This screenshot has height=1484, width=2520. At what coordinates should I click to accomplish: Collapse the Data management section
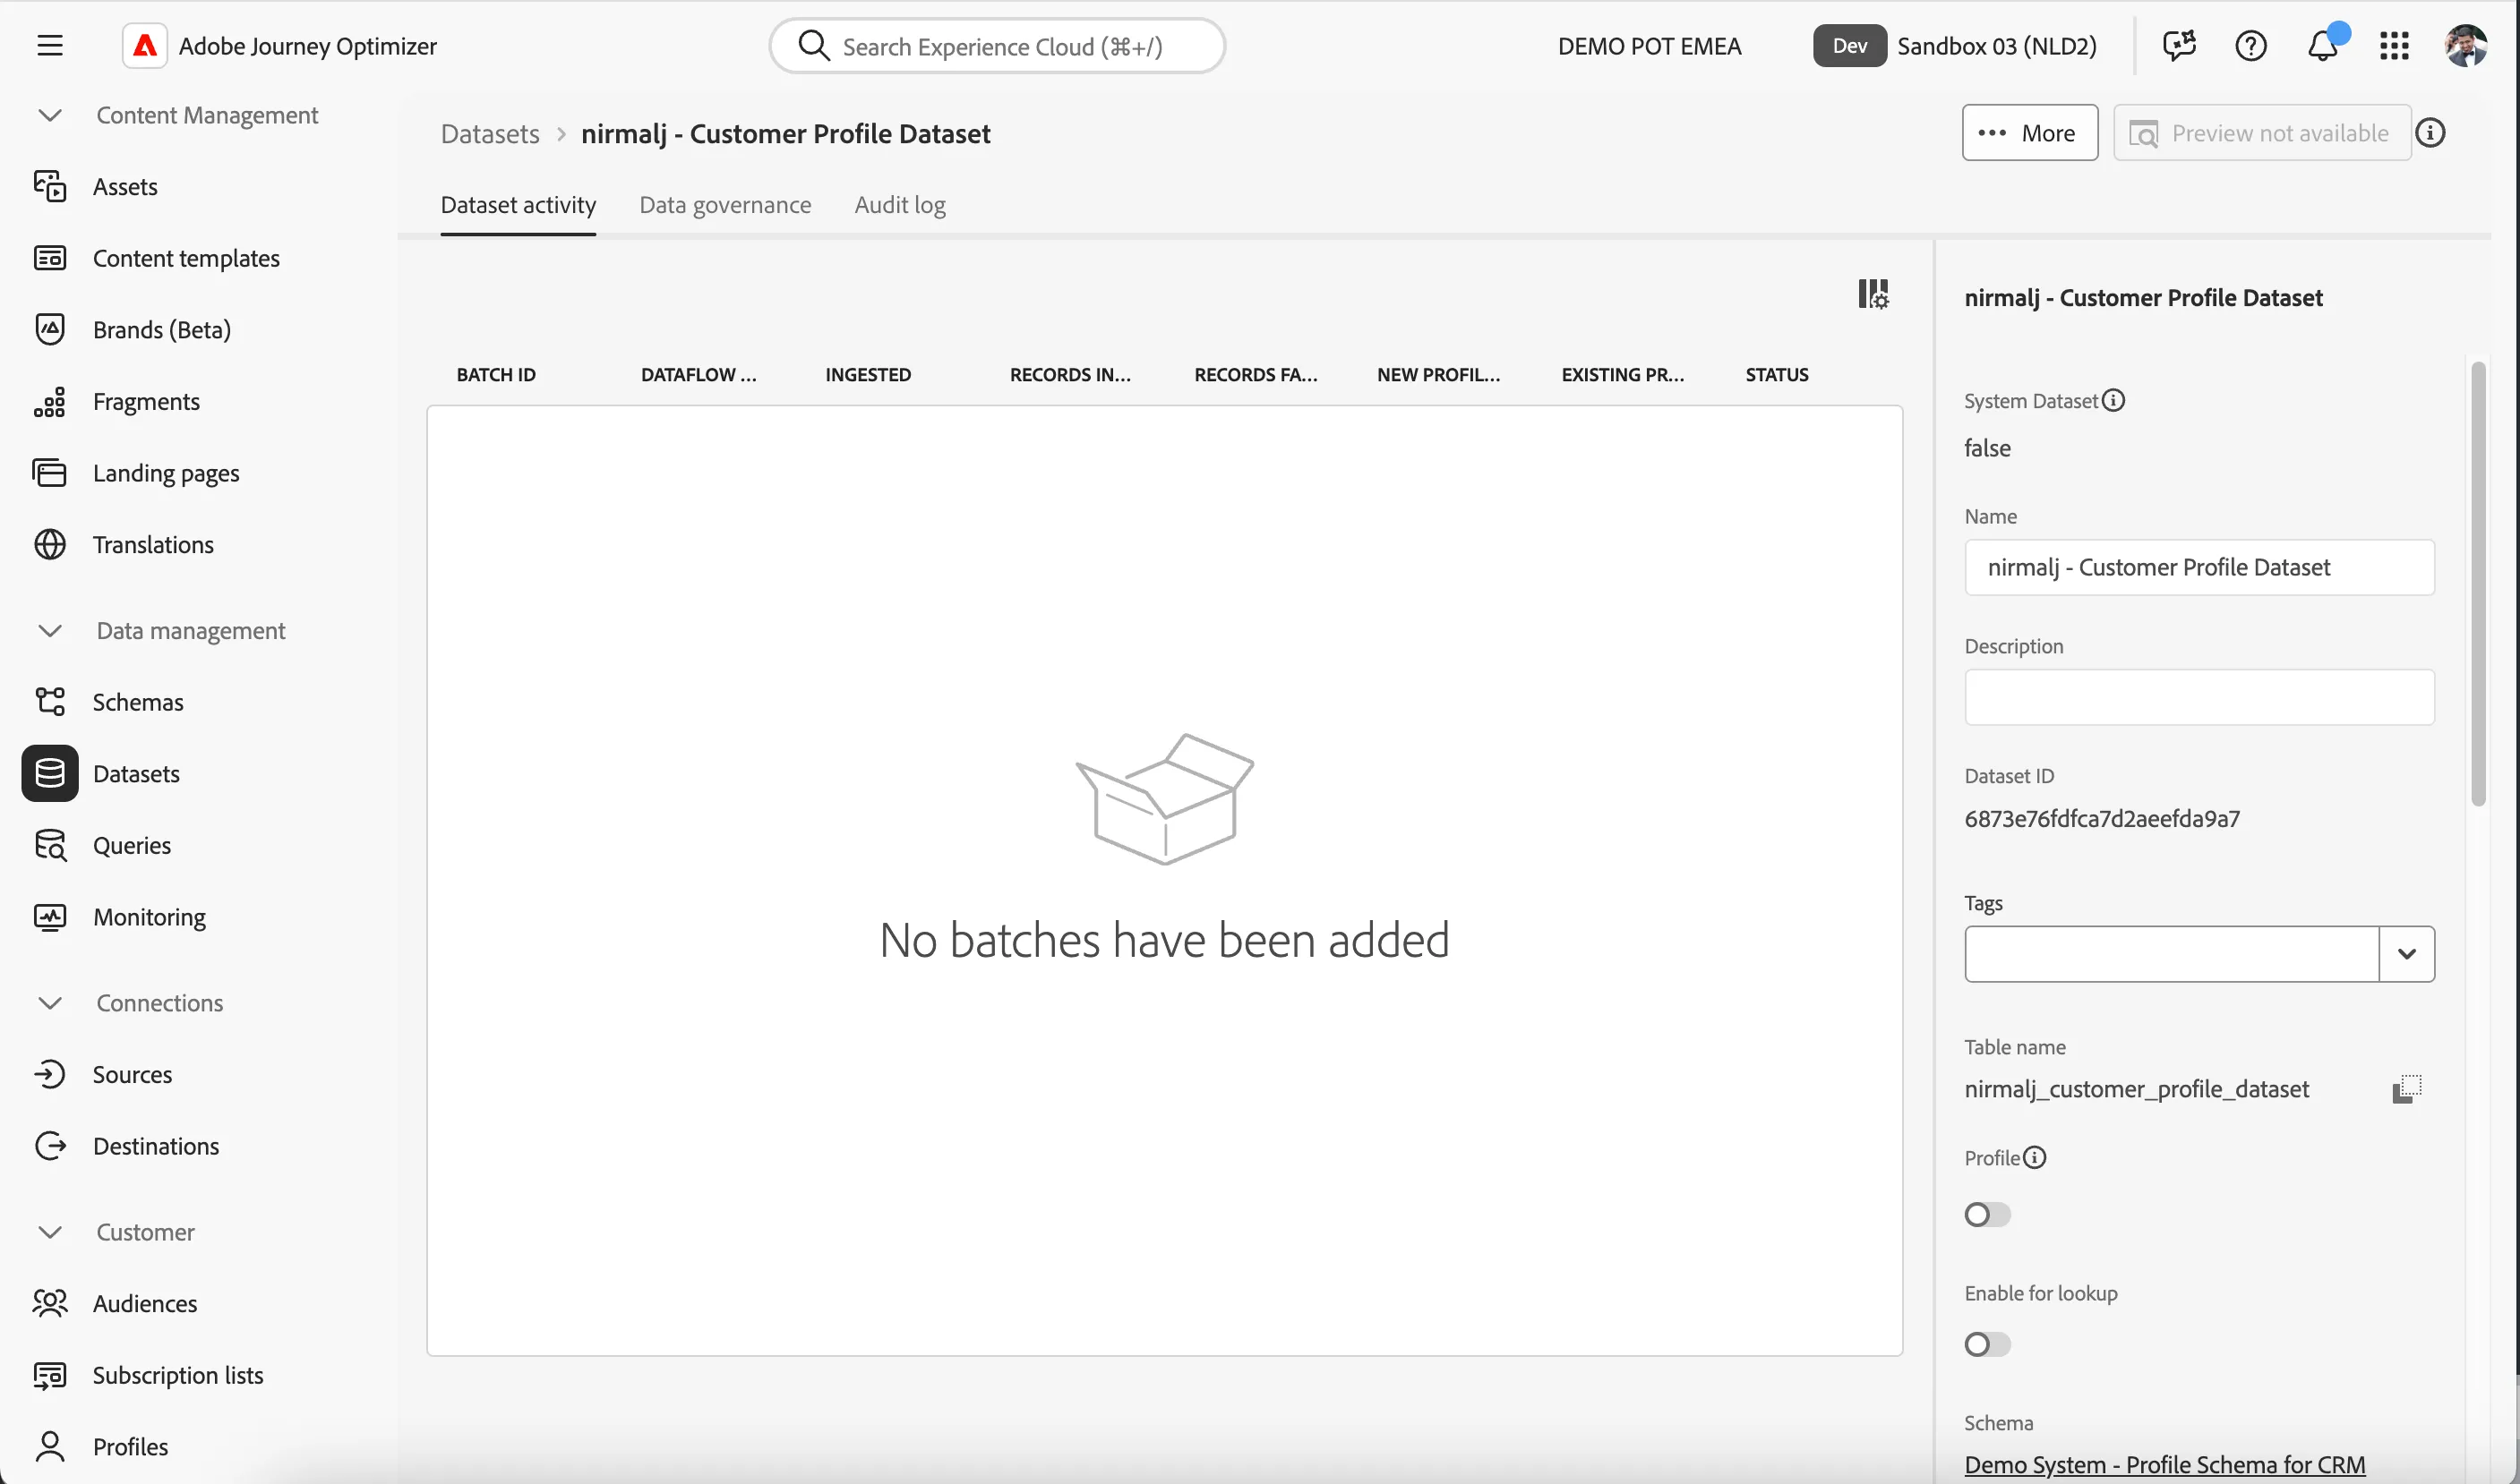[x=50, y=631]
